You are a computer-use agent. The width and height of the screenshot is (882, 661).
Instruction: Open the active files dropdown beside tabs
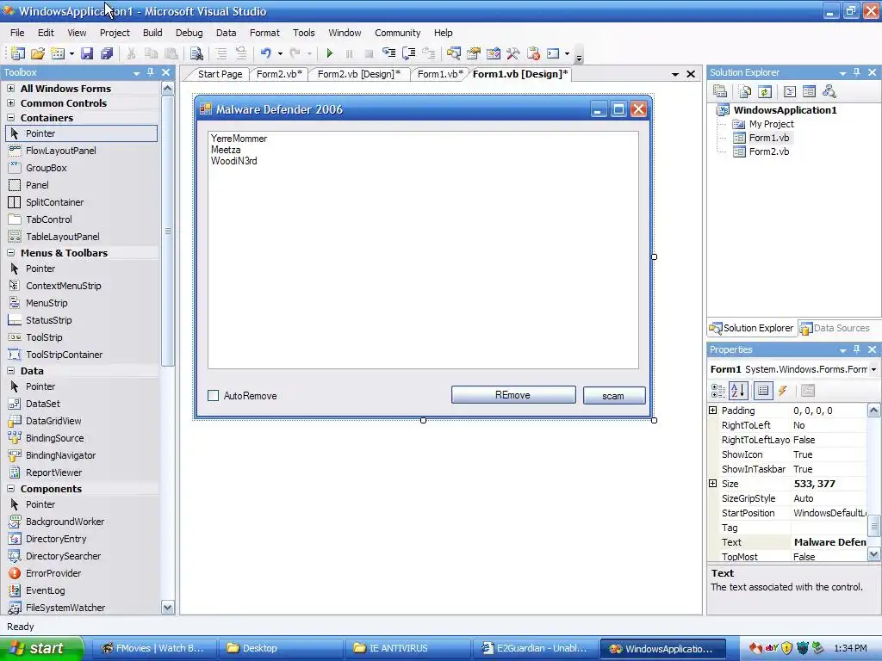coord(675,74)
